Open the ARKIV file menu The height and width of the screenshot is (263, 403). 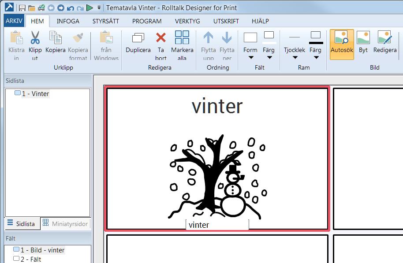(x=14, y=21)
